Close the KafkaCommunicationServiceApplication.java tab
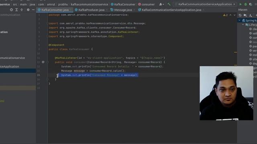The width and height of the screenshot is (257, 144). tap(204, 10)
